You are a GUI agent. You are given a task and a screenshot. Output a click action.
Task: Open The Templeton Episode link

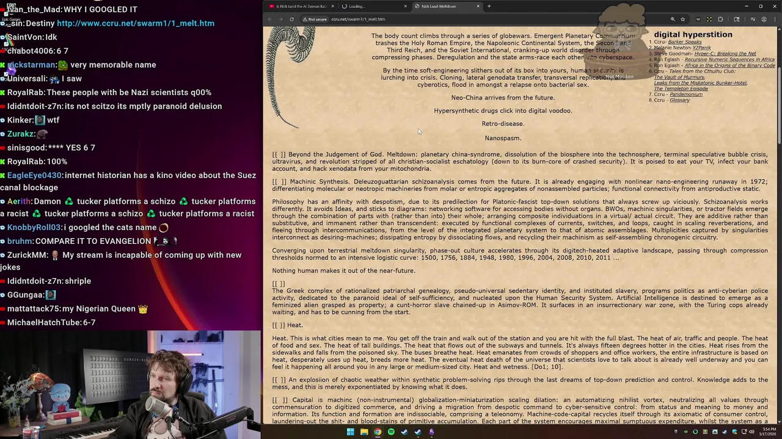coord(681,88)
